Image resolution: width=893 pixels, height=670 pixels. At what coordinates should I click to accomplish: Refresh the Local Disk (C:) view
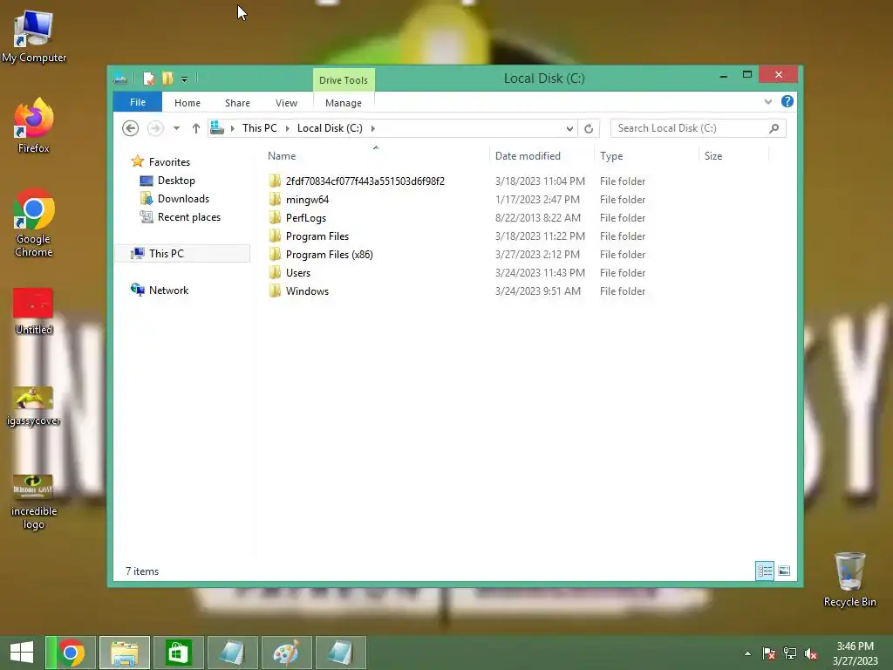coord(589,129)
